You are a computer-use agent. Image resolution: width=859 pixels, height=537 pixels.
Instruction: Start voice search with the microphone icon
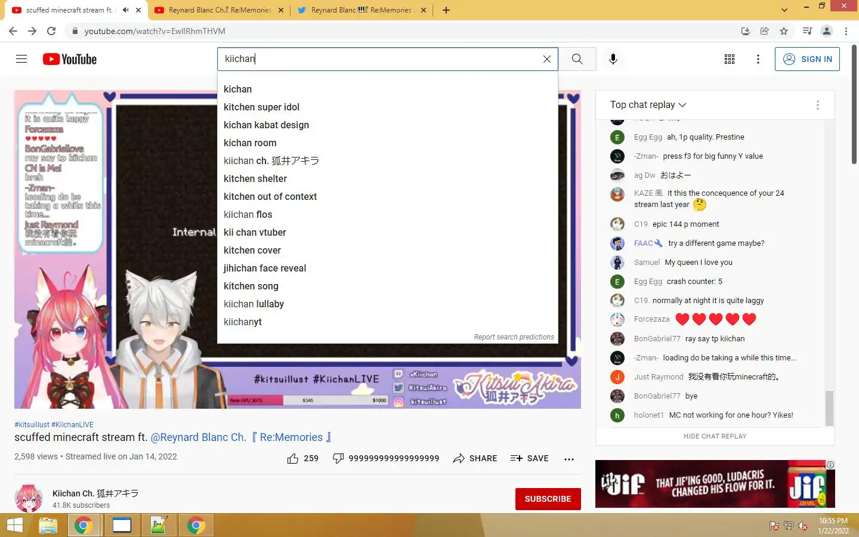[613, 59]
